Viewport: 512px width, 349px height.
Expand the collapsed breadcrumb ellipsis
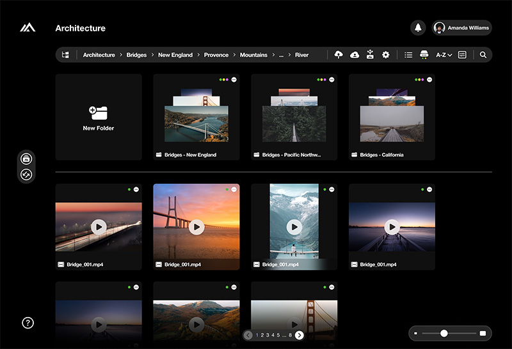(x=281, y=55)
